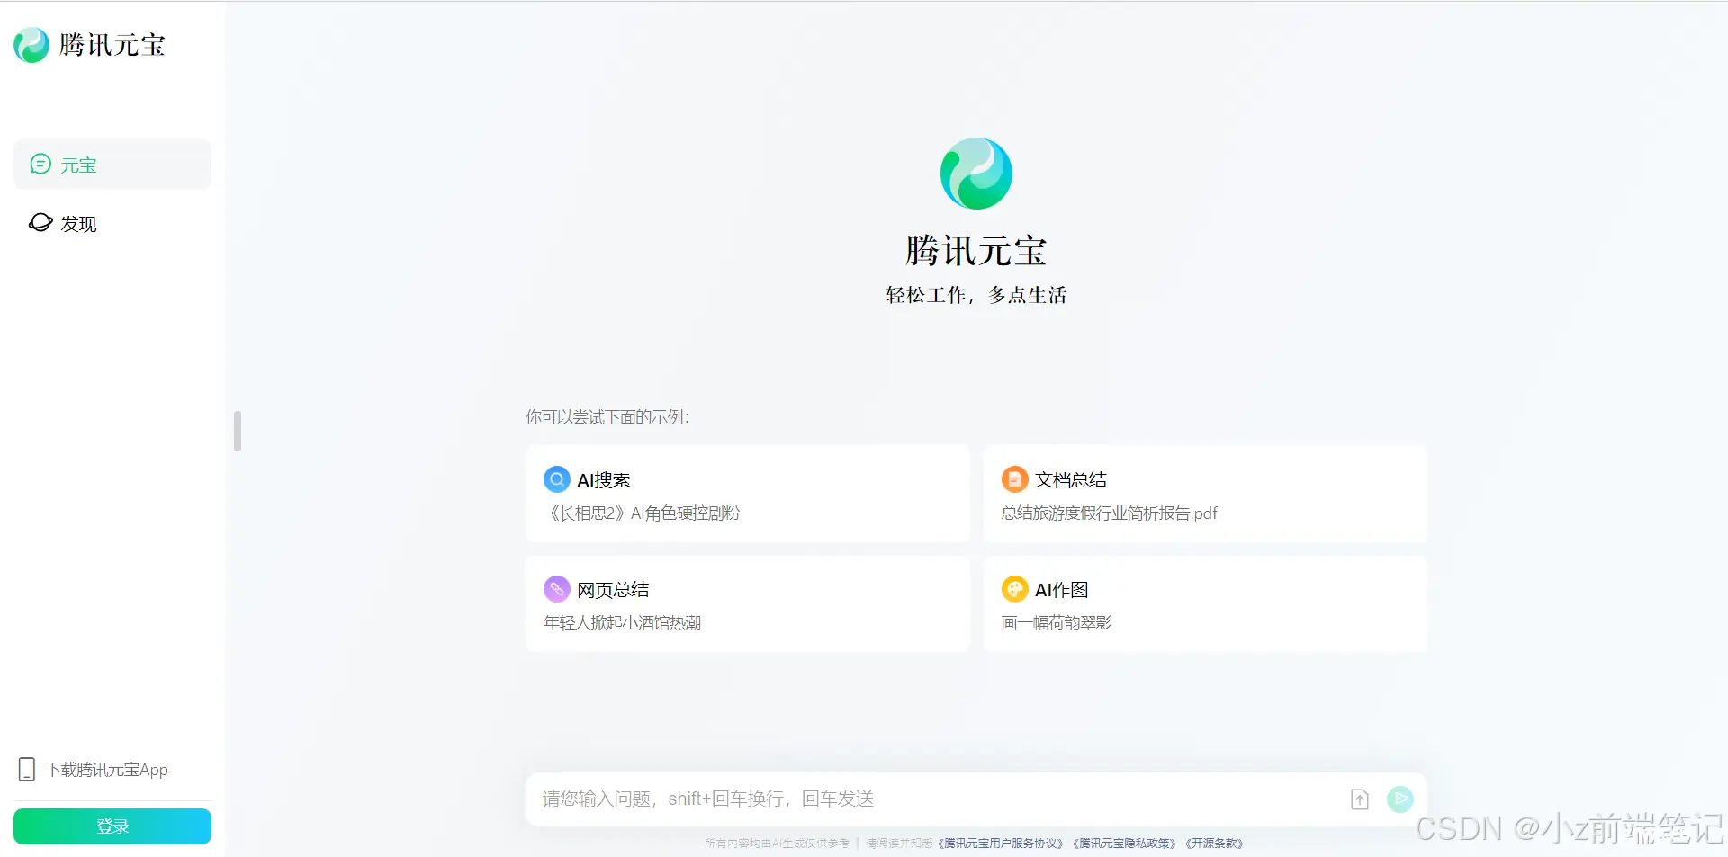Click the phone icon beside 下载腾讯元宝App
Image resolution: width=1728 pixels, height=857 pixels.
coord(27,770)
